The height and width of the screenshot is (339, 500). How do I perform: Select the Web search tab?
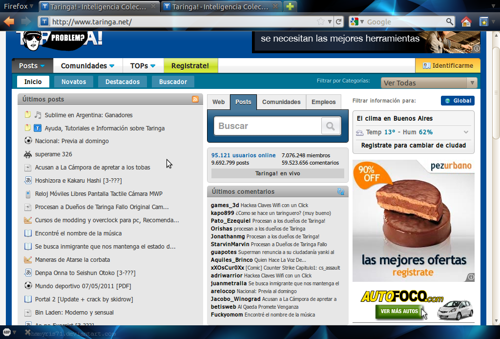click(x=218, y=102)
